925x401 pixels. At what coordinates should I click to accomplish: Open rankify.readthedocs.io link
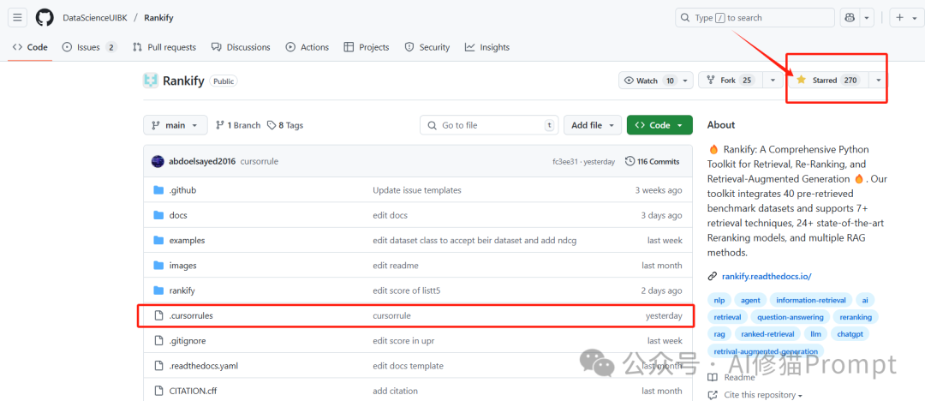coord(767,276)
